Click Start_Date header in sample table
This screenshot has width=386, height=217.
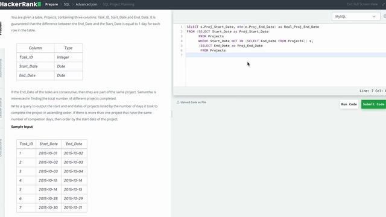point(48,144)
